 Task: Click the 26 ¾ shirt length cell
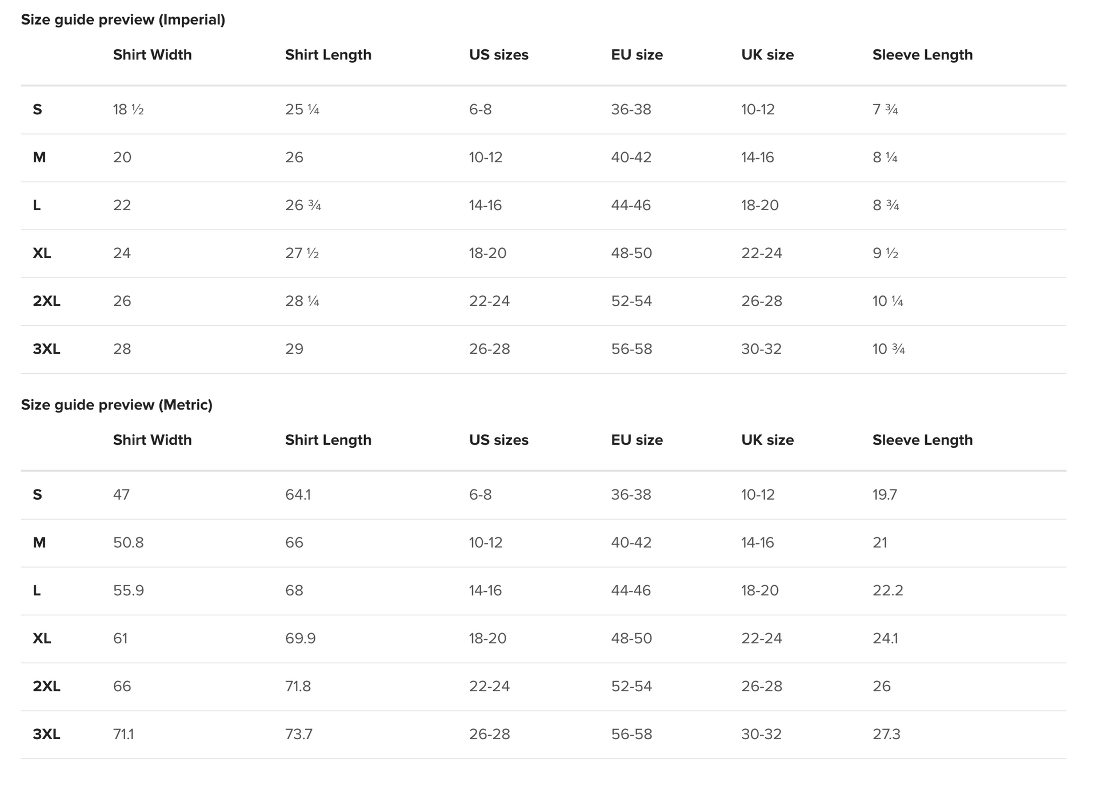point(303,206)
